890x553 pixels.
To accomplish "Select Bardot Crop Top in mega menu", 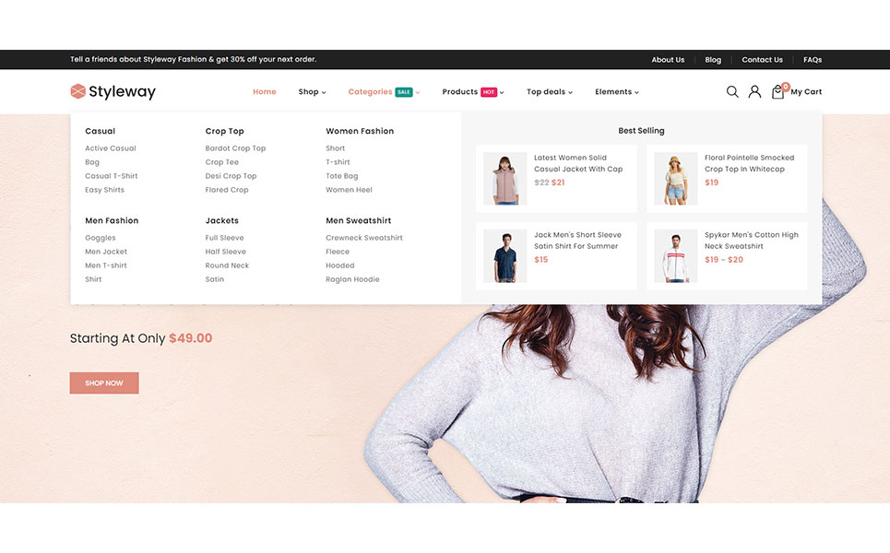I will [235, 148].
